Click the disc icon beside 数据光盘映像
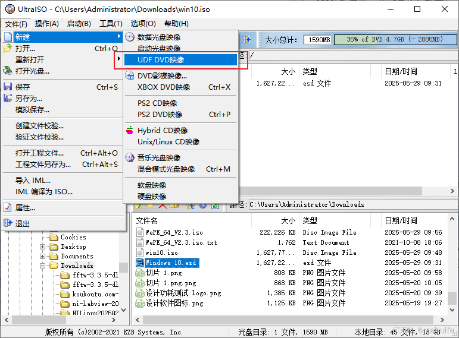Image resolution: width=459 pixels, height=338 pixels. [x=130, y=37]
